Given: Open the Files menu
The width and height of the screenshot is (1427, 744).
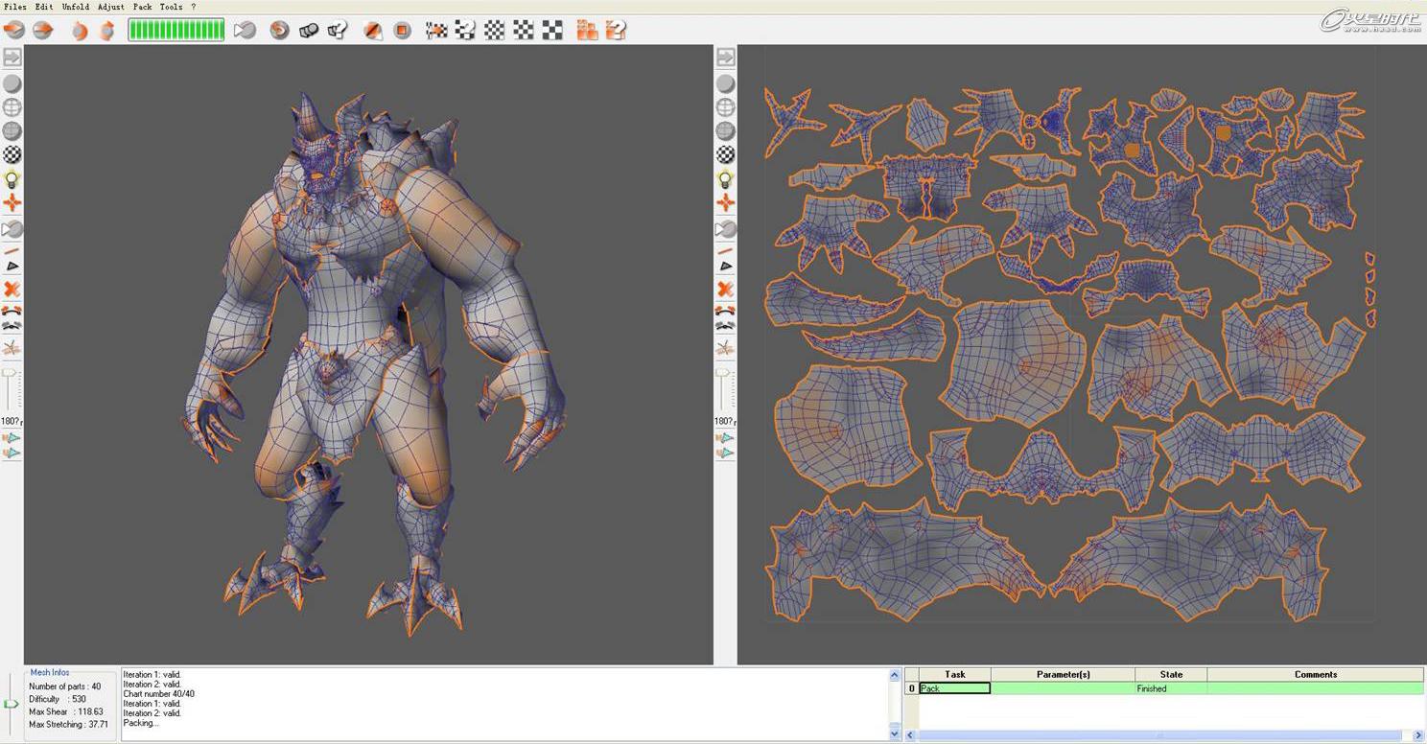Looking at the screenshot, I should (15, 7).
